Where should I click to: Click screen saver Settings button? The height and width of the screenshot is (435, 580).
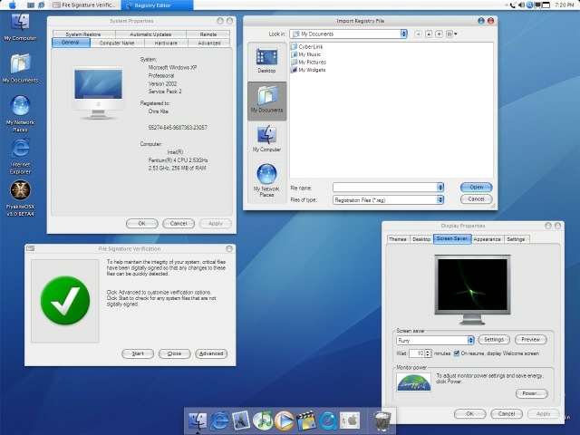point(494,340)
